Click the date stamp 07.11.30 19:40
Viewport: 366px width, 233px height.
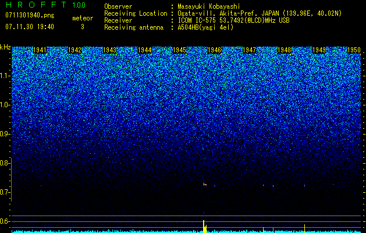coord(30,27)
